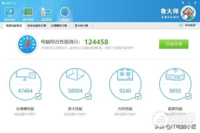200x133 pixels.
Task: Click the processor score 47464
Action: pyautogui.click(x=25, y=91)
